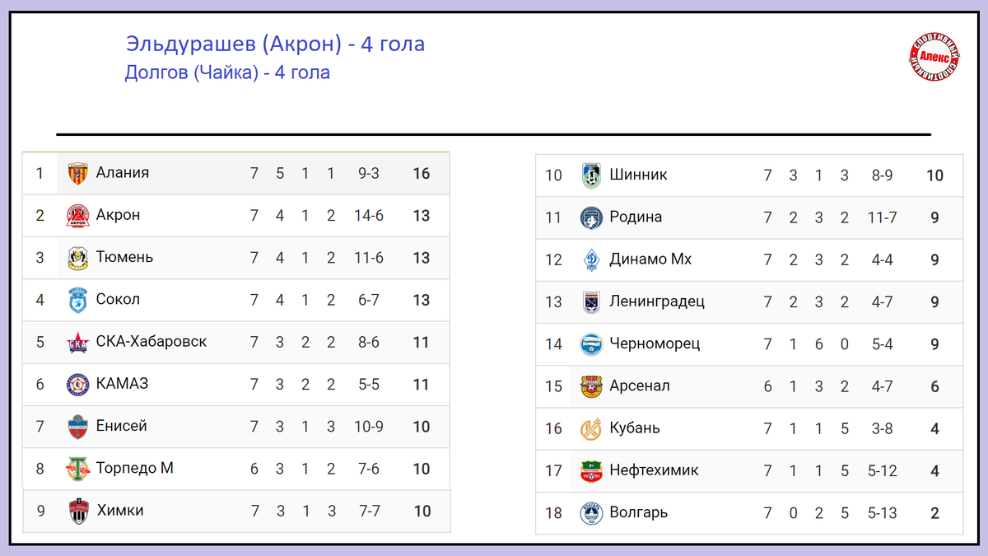Click the Кубань club logo

coord(591,428)
